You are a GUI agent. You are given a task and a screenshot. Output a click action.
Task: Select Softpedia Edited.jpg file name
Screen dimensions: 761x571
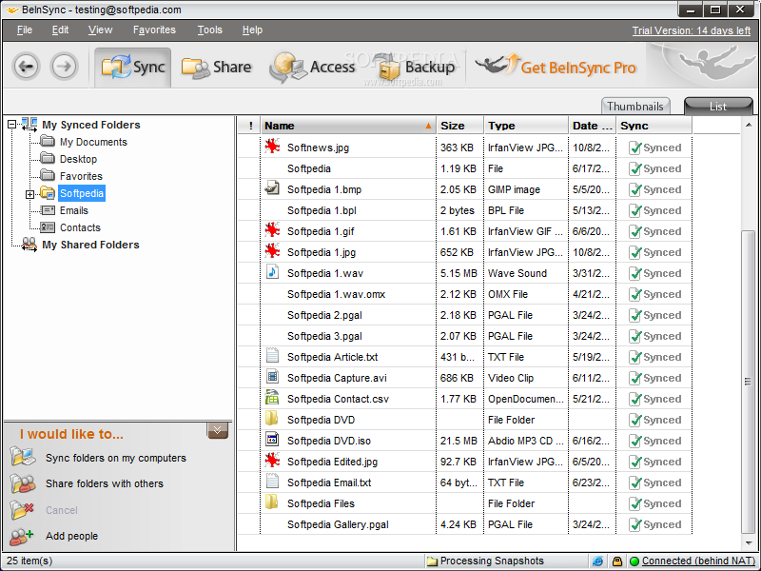pos(332,462)
